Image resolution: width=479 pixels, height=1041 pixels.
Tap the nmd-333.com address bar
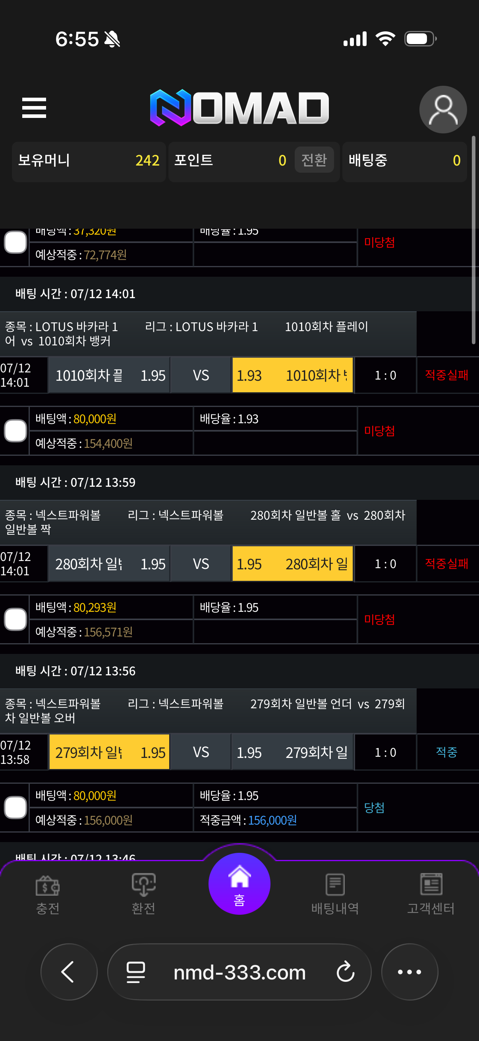tap(239, 972)
